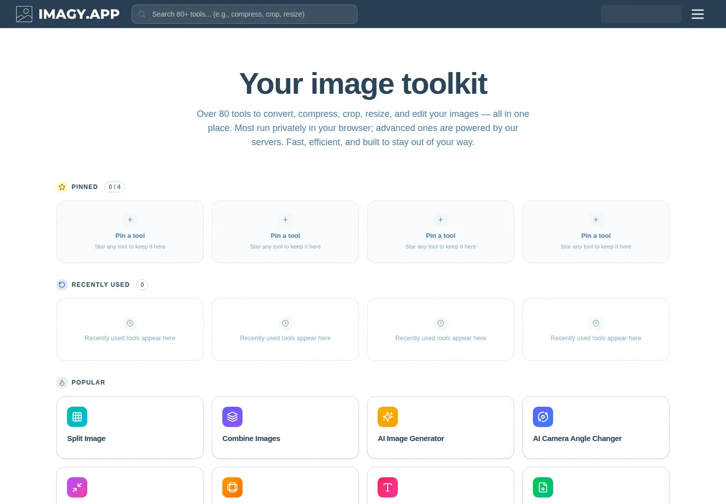The width and height of the screenshot is (726, 504).
Task: Click the Recently Used count badge showing 0
Action: click(x=142, y=285)
